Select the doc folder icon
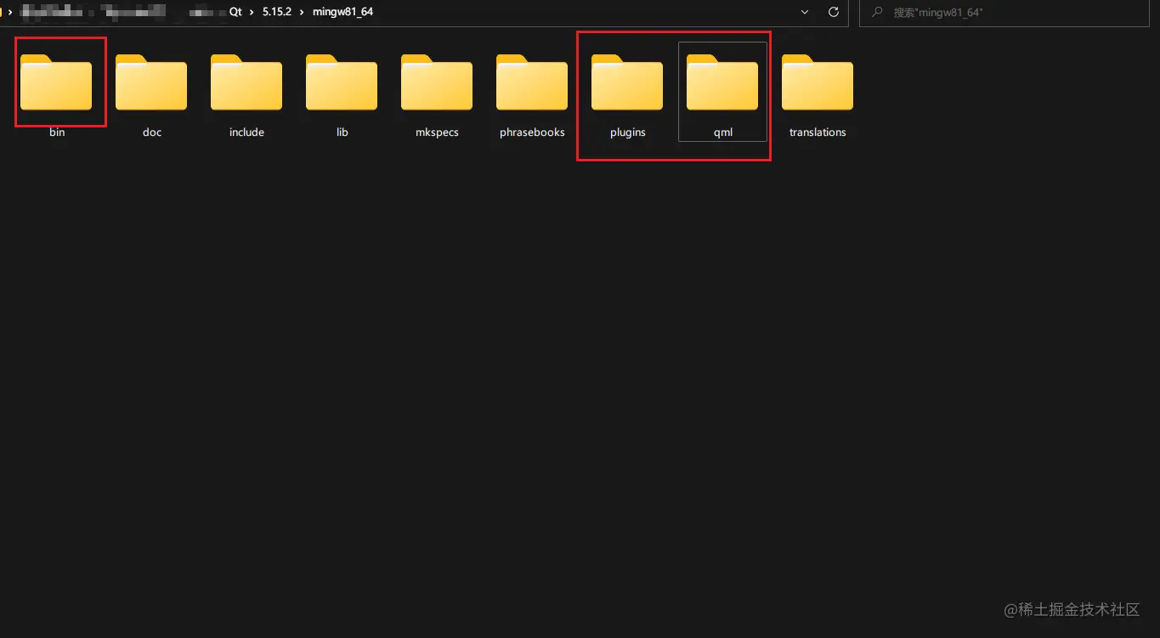Screen dimensions: 1160x638 (151, 82)
